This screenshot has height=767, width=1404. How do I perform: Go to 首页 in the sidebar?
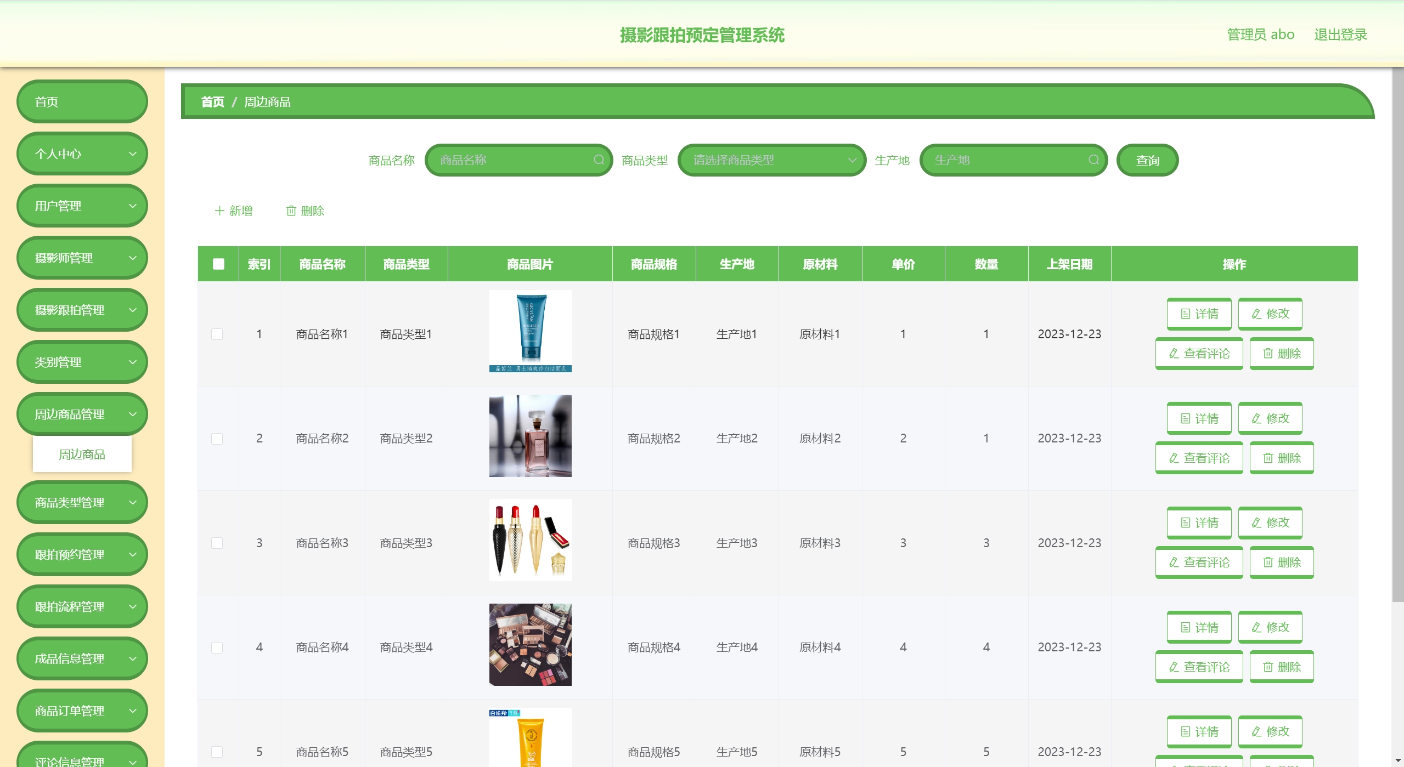coord(82,102)
